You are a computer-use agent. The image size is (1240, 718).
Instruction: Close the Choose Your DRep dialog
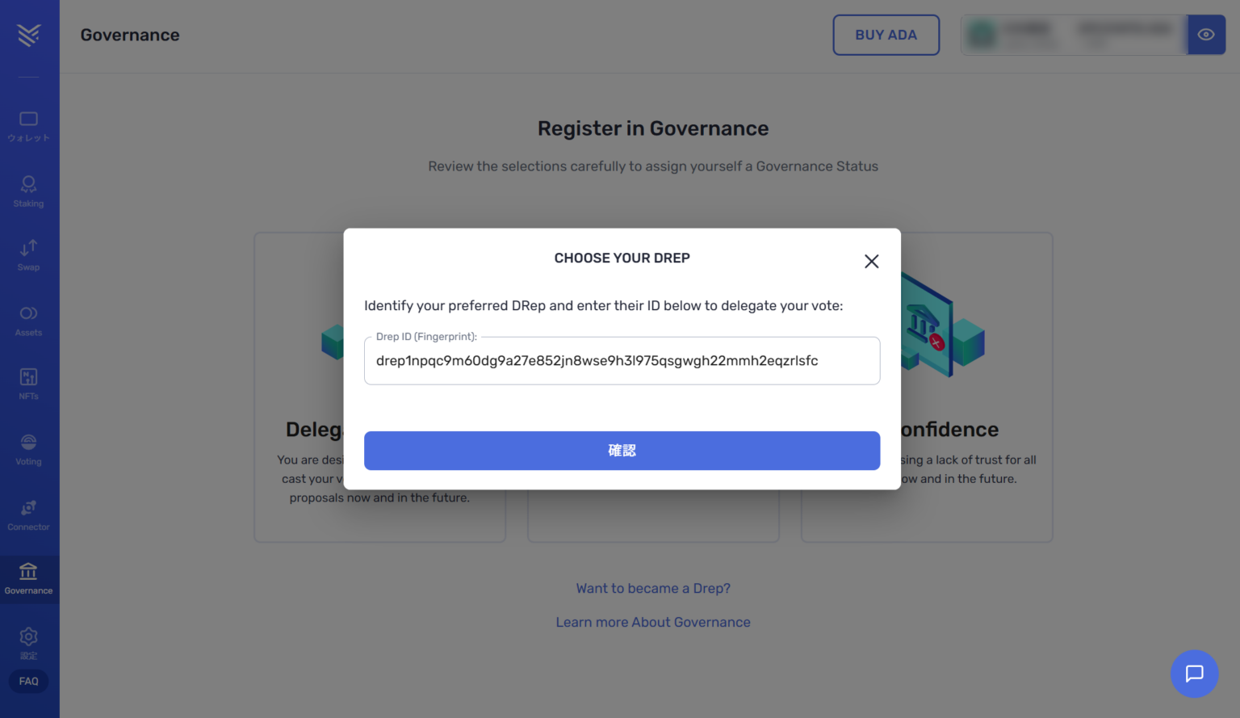[871, 262]
